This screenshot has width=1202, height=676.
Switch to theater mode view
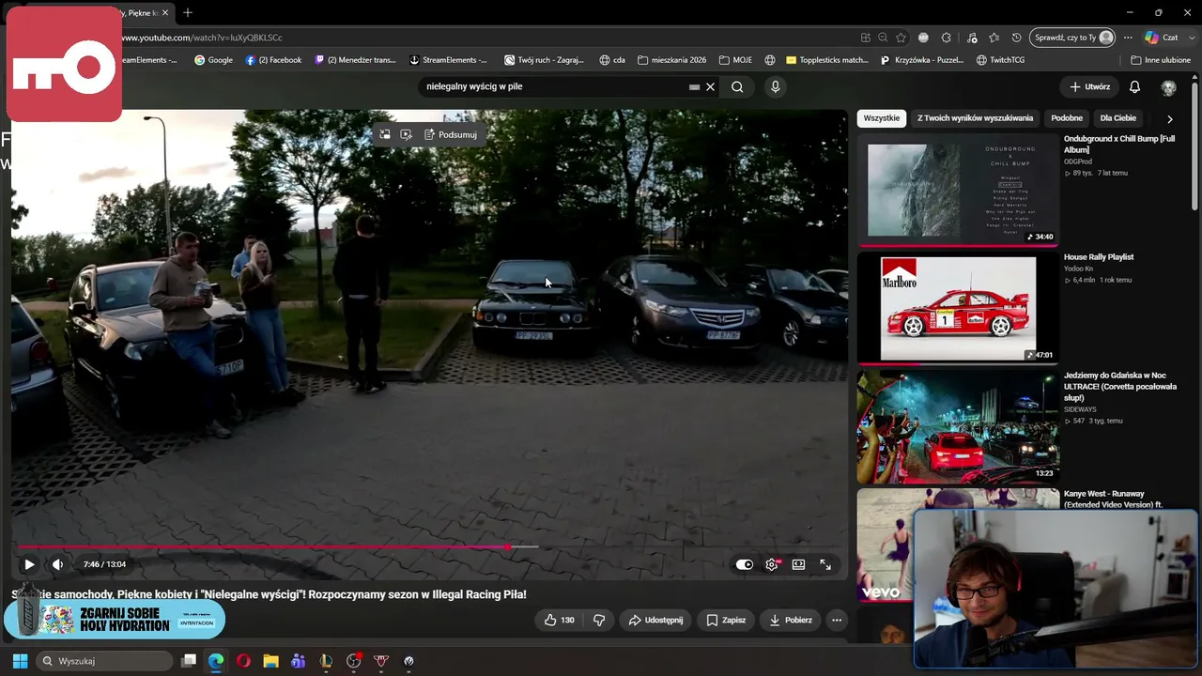798,564
